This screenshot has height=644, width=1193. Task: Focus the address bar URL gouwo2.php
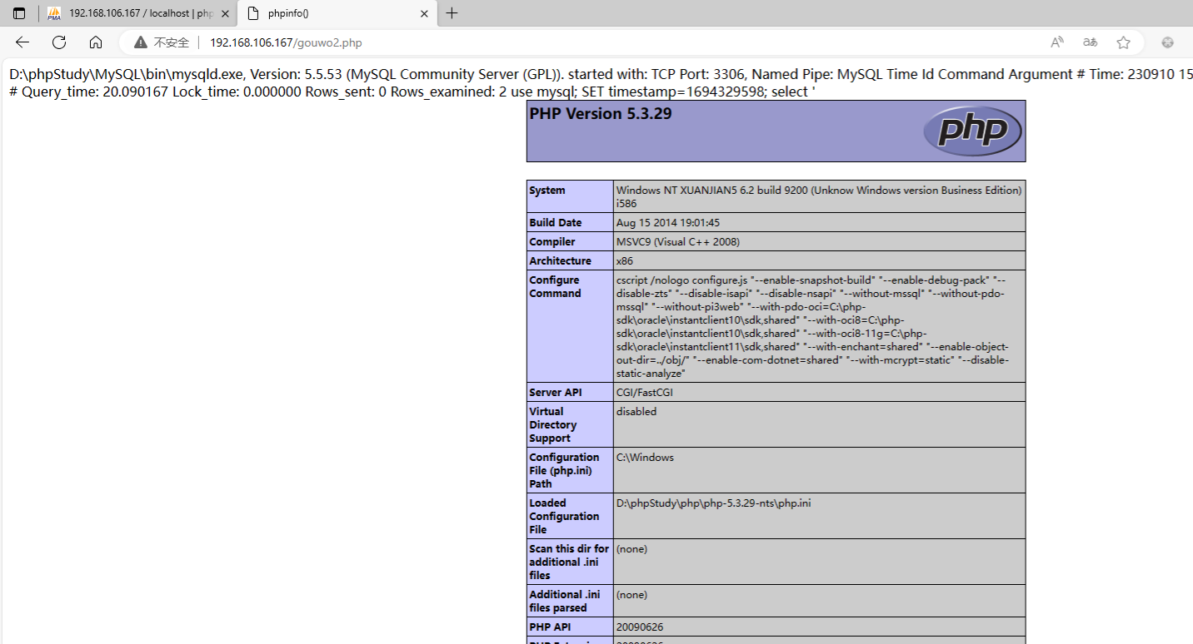286,42
